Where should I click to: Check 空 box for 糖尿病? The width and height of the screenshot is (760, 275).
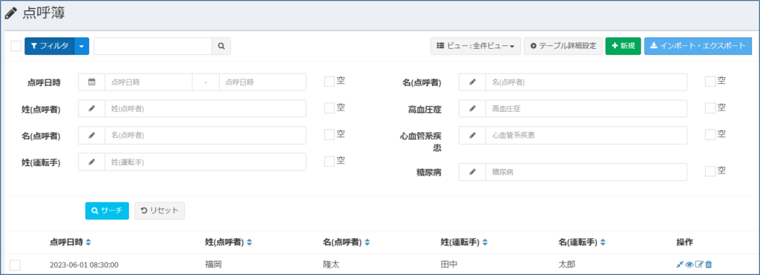coord(710,171)
